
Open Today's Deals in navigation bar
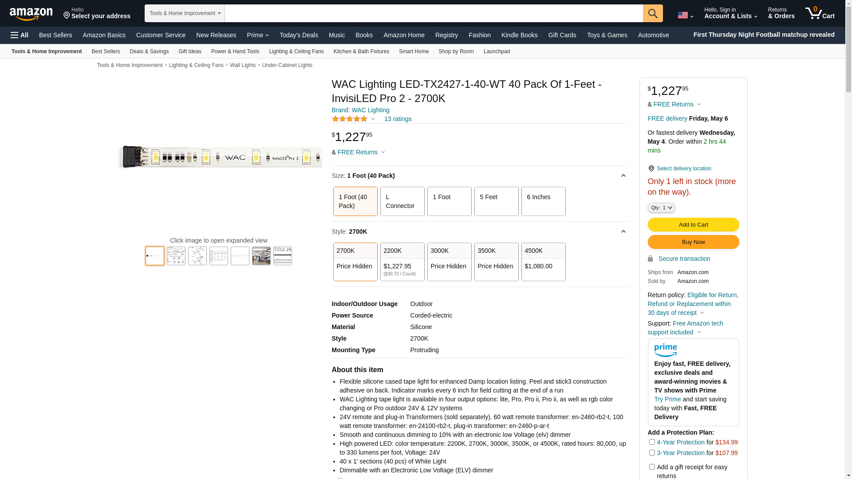(x=298, y=35)
